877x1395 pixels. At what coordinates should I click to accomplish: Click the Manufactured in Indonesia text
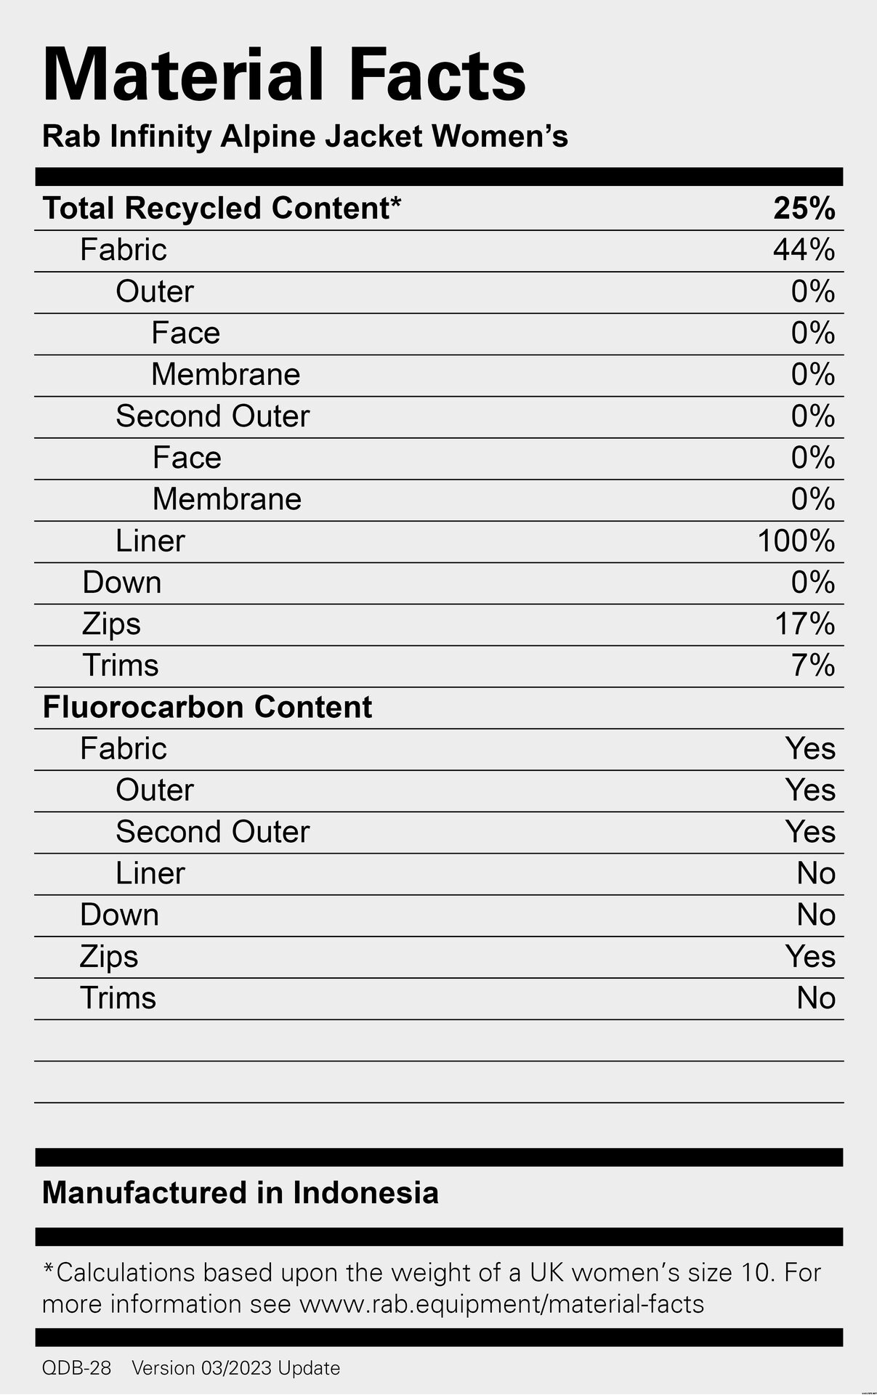coord(241,1193)
